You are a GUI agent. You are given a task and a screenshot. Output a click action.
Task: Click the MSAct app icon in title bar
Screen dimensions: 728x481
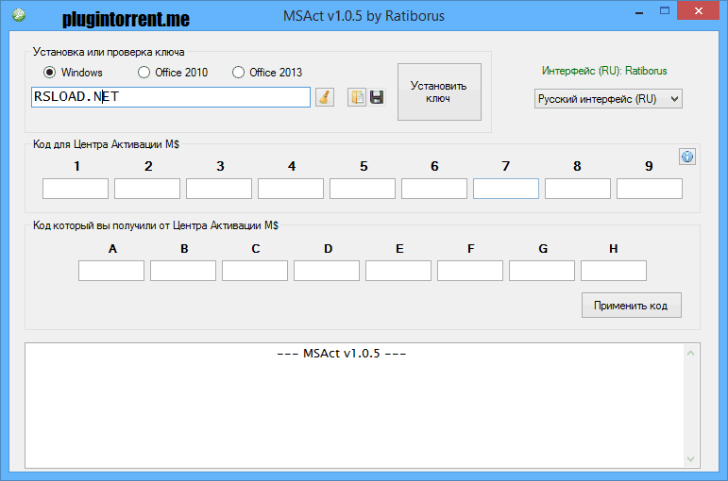point(19,15)
